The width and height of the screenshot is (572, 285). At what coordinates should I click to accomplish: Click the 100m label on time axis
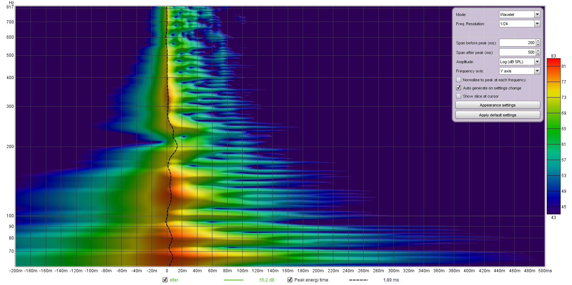pyautogui.click(x=243, y=271)
